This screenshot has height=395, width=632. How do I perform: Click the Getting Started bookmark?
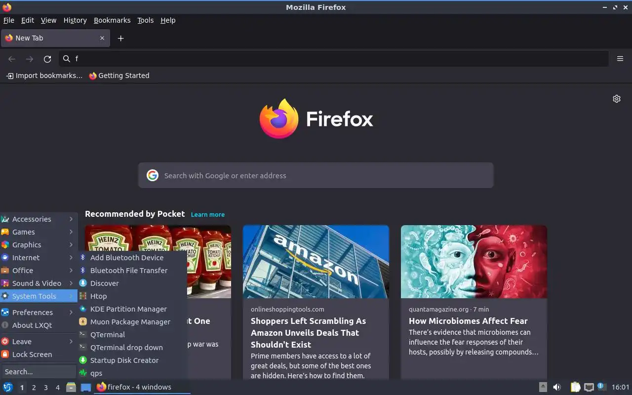[x=119, y=76]
